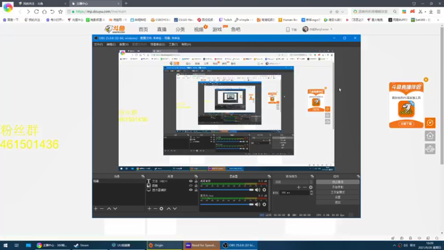The width and height of the screenshot is (444, 250).
Task: Bookmark page with toolbar star icon
Action: [x=60, y=12]
